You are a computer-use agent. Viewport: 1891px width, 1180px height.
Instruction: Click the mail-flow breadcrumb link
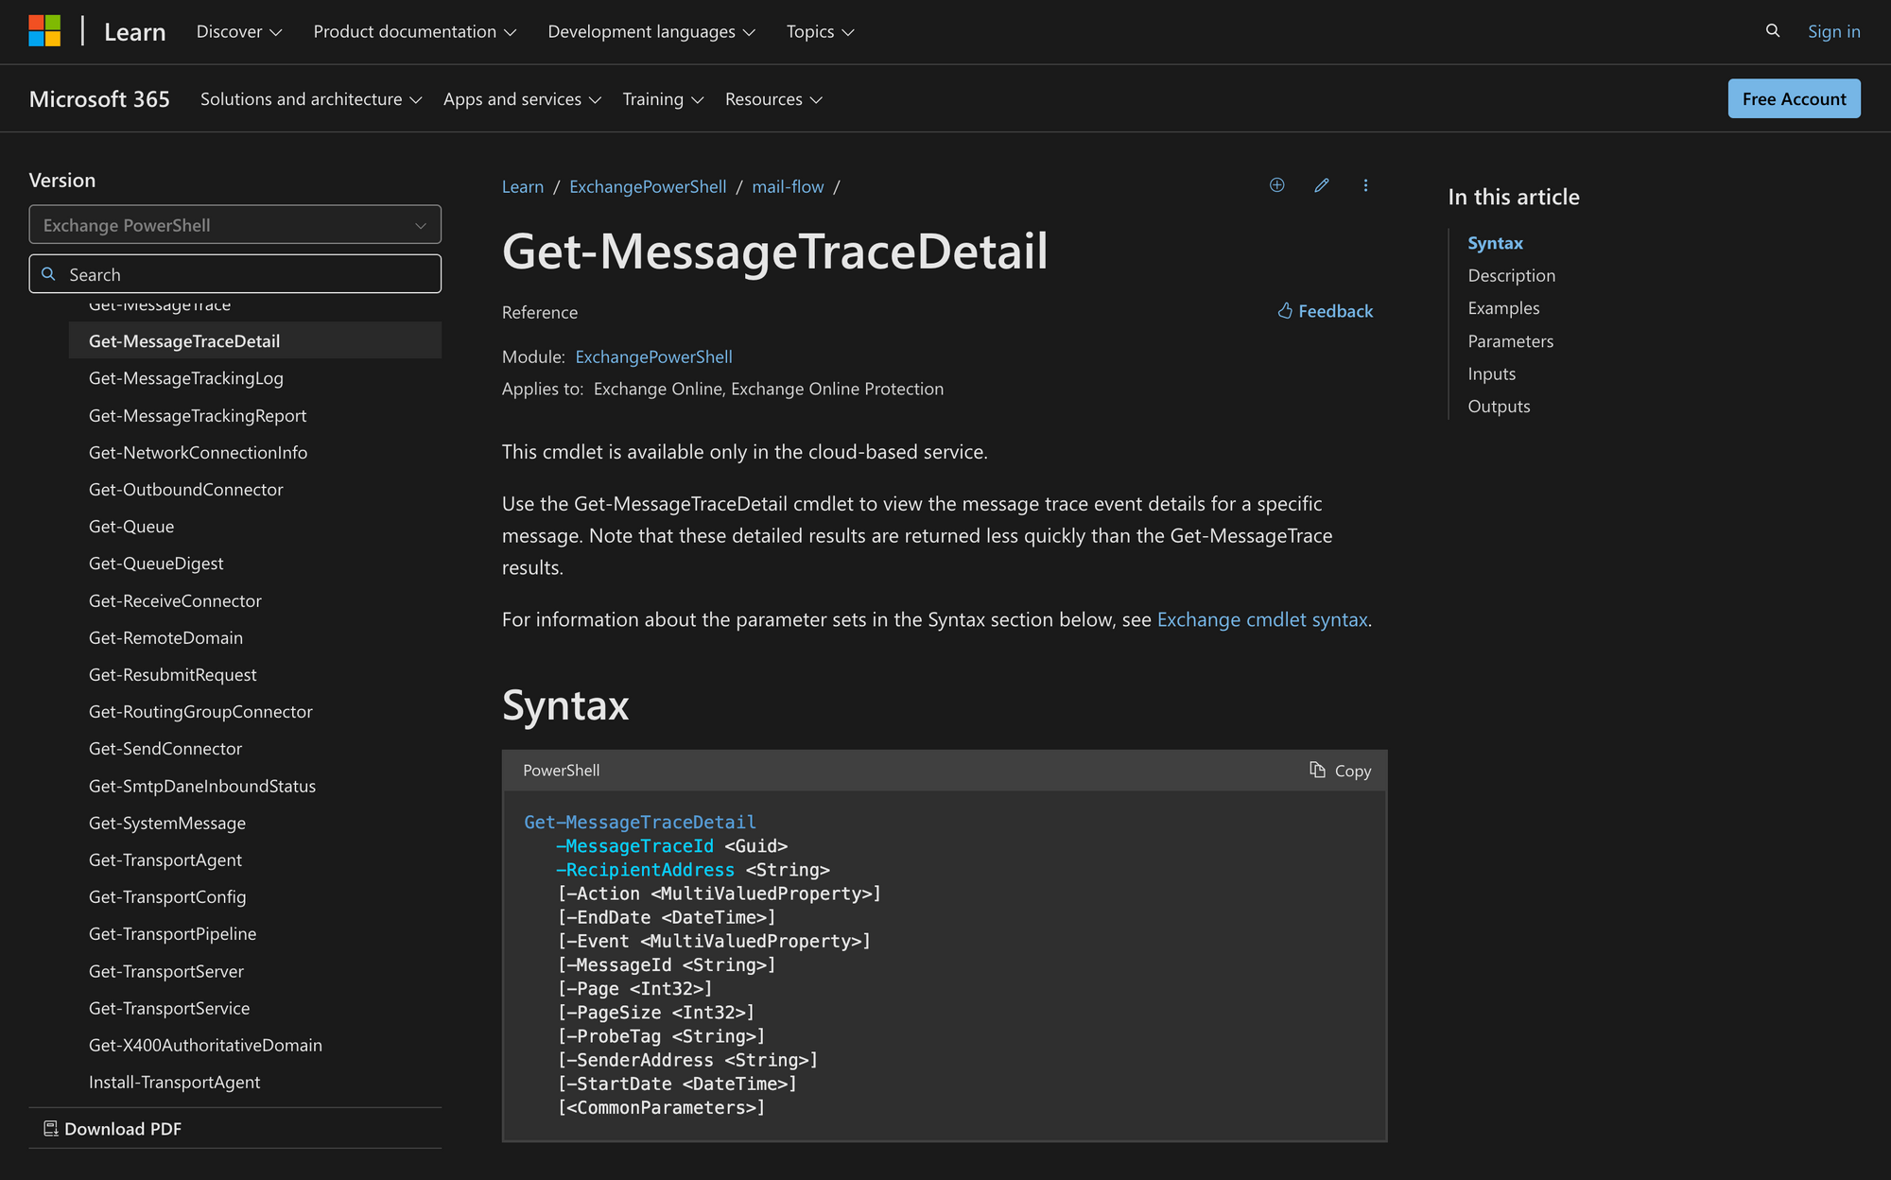[788, 187]
